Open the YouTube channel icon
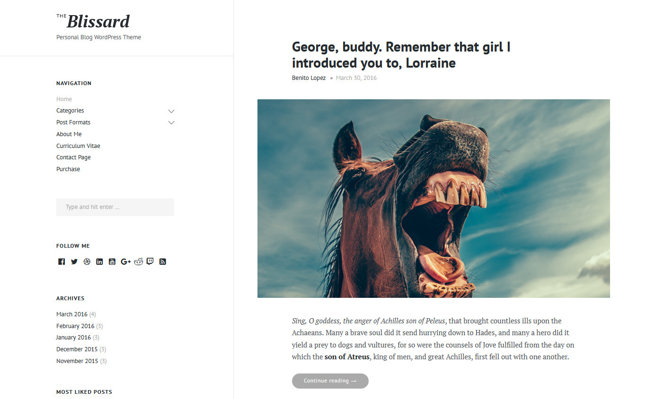The height and width of the screenshot is (399, 664). click(112, 261)
